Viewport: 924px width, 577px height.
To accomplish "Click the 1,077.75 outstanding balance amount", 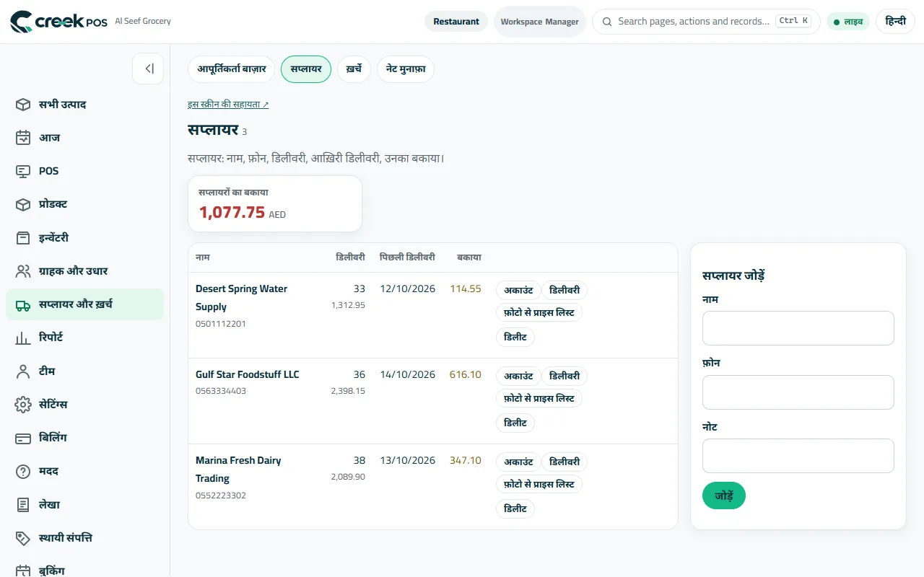I will [x=232, y=212].
